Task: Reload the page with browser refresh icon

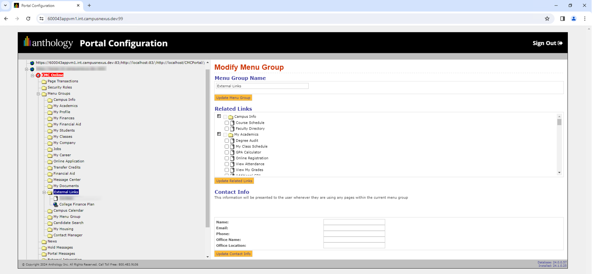Action: tap(28, 19)
